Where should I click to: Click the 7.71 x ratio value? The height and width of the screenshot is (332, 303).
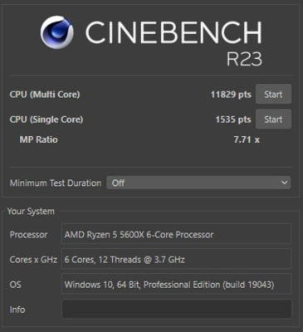[247, 139]
